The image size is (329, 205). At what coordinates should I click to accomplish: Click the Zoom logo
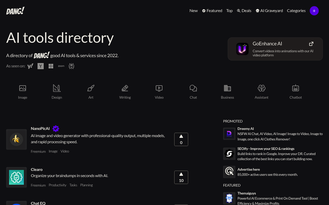tap(61, 66)
